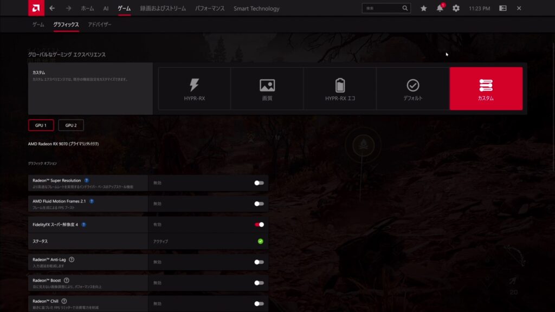
Task: Go forward with the right arrow
Action: click(x=68, y=8)
